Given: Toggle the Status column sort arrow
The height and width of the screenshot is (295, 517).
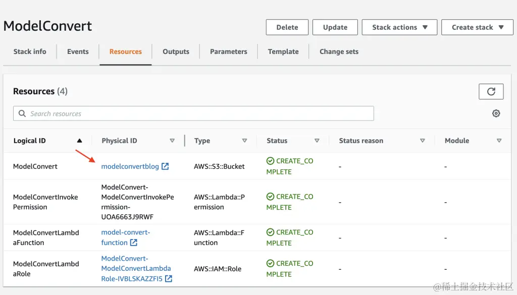Looking at the screenshot, I should tap(317, 141).
